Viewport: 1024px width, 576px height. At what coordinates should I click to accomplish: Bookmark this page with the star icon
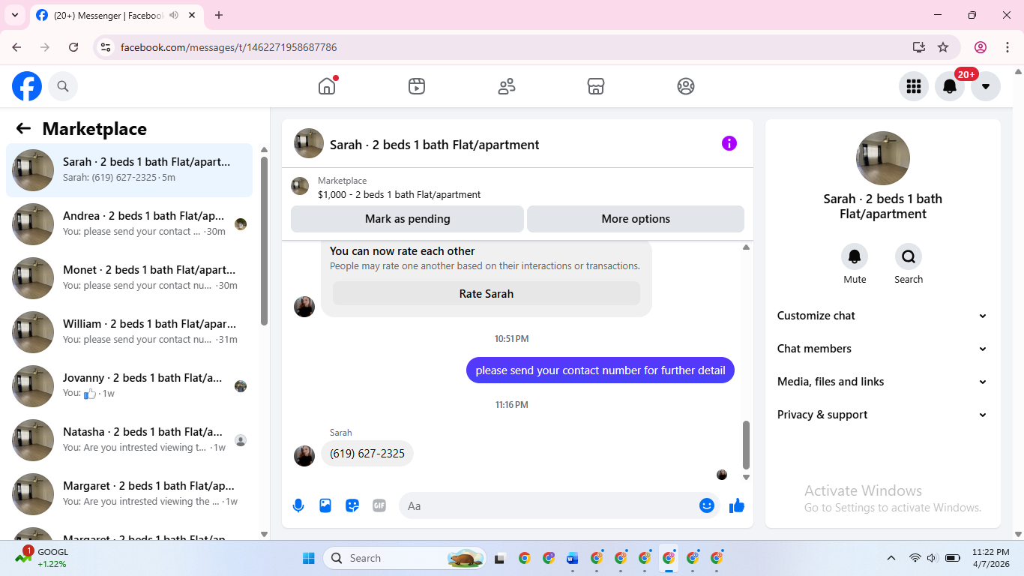coord(943,47)
